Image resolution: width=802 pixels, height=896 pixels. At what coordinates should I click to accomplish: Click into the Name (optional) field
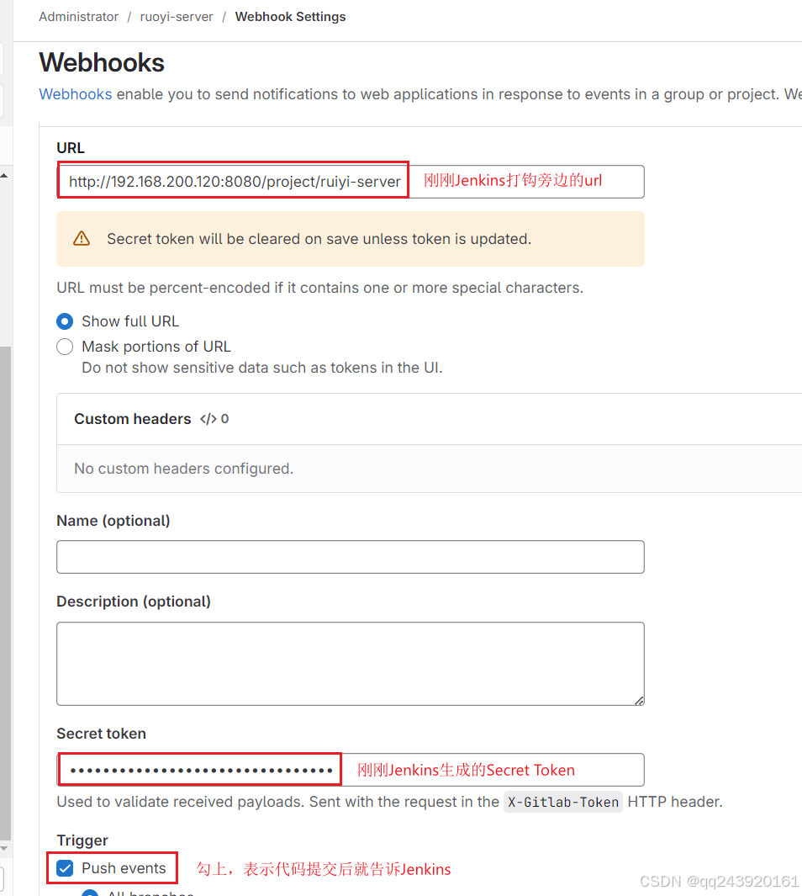point(350,557)
